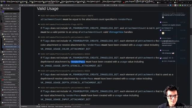Open VUID-VkFramebufferCreateInfo-flags-02778 anchor
The width and height of the screenshot is (192, 108).
coord(61,25)
